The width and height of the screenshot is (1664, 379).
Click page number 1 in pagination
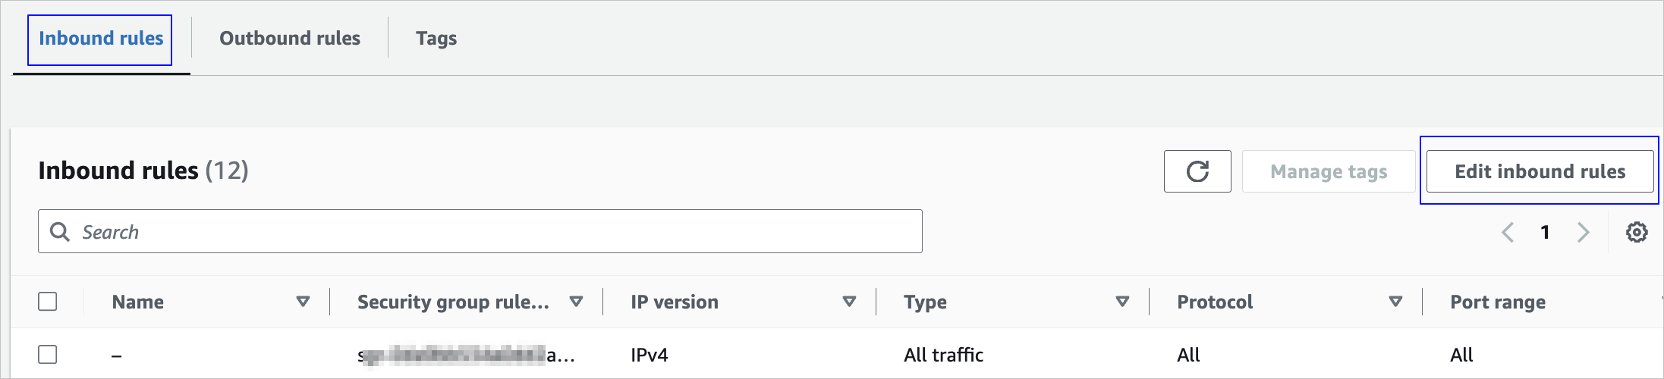click(x=1545, y=232)
